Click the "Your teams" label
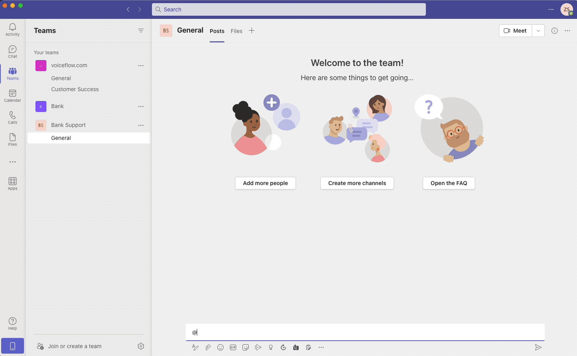 point(46,52)
